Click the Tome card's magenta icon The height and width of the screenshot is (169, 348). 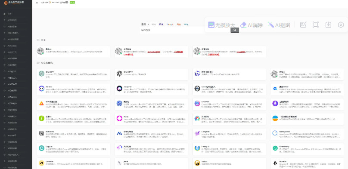pos(119,118)
